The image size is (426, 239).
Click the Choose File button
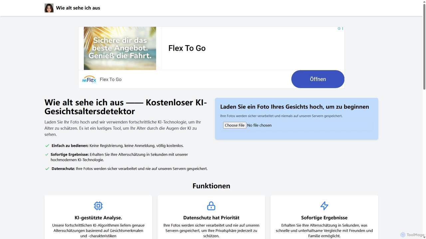235,125
